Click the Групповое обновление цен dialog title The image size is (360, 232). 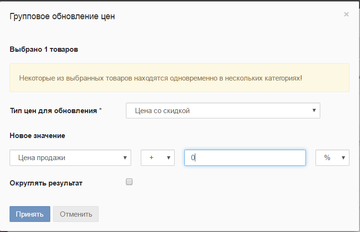coord(62,16)
